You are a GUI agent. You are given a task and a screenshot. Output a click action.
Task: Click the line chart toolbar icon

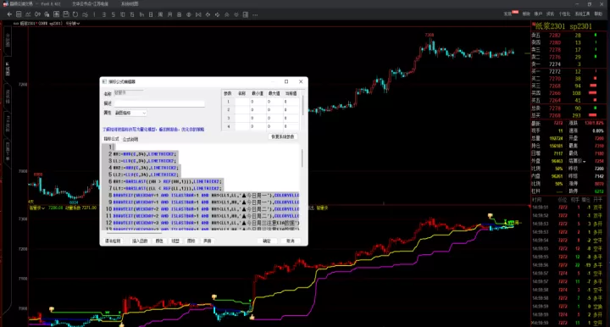click(28, 14)
